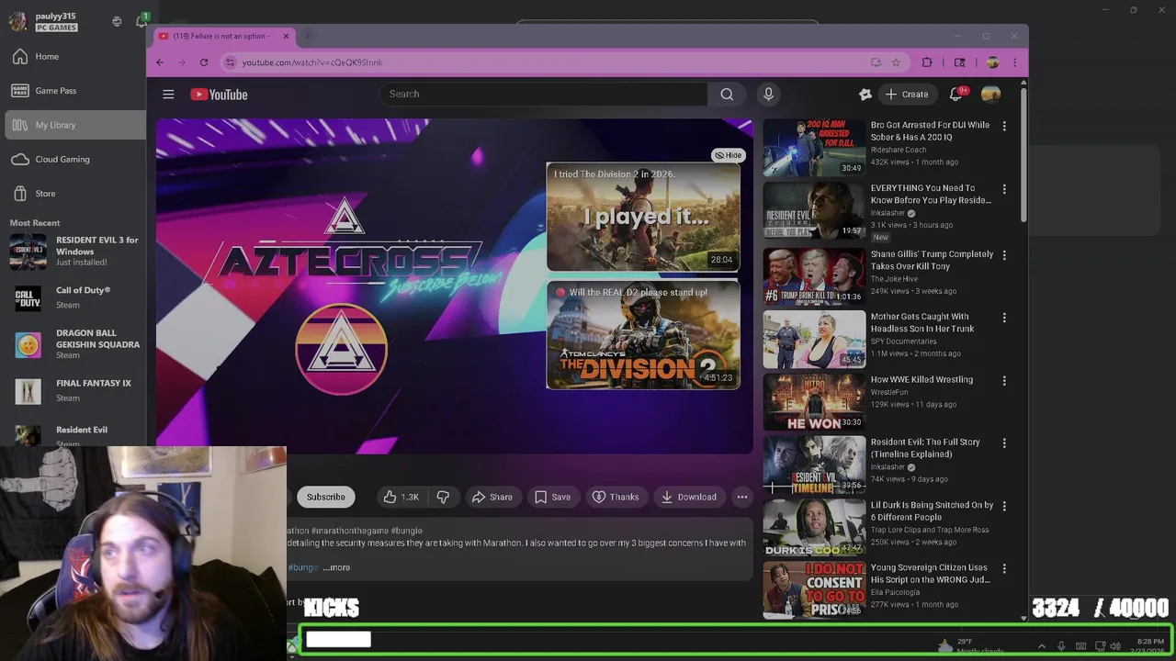Open the YouTube hamburger guide menu
The width and height of the screenshot is (1176, 661).
[168, 94]
